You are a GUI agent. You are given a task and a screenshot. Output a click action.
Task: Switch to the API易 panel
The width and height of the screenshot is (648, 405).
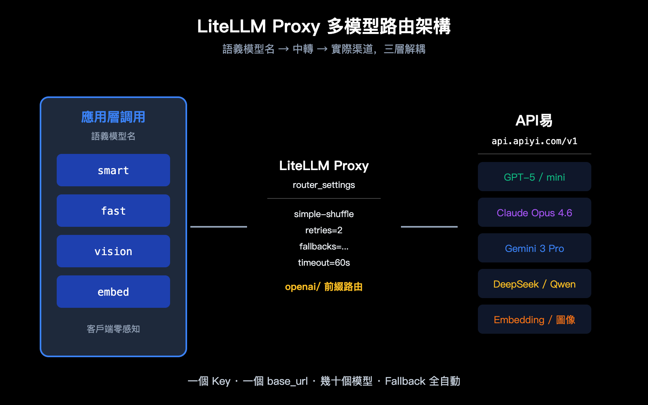pos(534,120)
